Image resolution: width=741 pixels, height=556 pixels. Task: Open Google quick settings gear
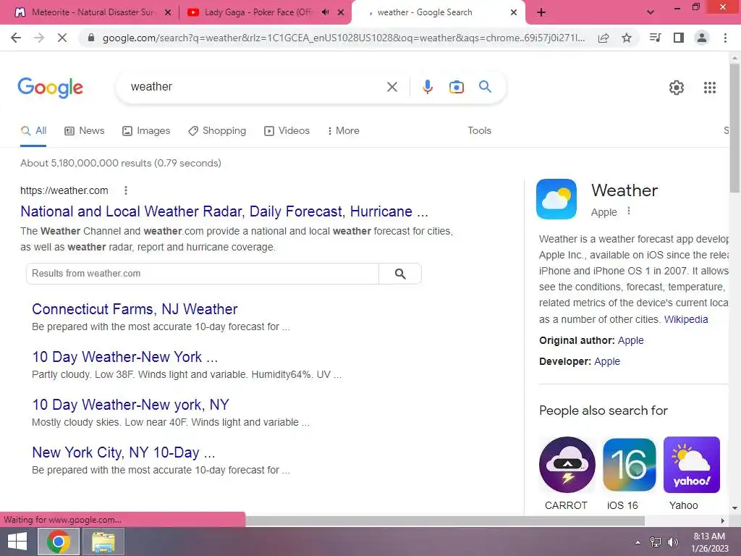coord(677,88)
